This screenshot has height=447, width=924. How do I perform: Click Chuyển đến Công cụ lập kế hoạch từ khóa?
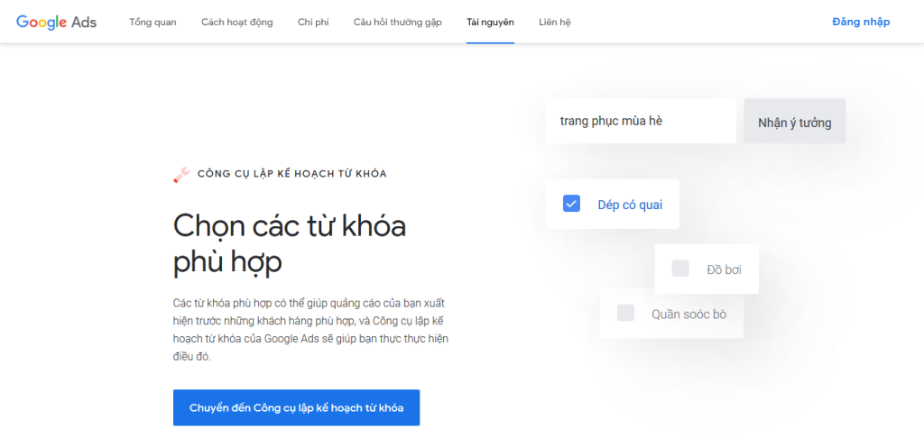tap(296, 407)
